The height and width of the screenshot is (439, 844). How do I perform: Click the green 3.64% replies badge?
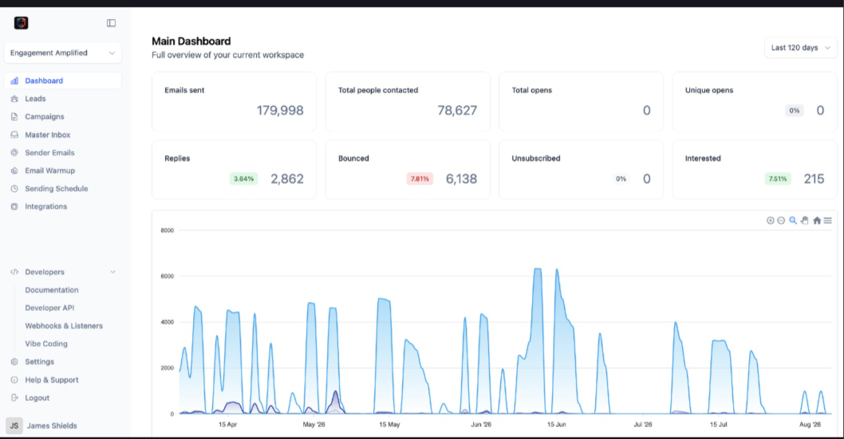pyautogui.click(x=244, y=179)
